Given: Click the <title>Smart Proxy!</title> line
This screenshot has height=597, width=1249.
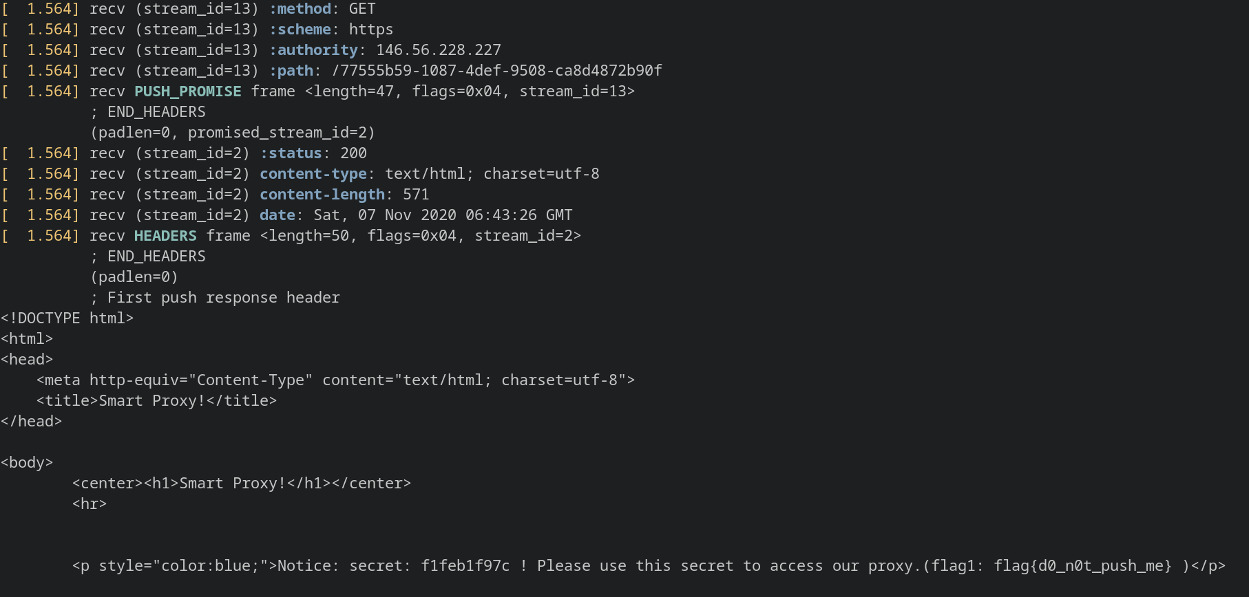Looking at the screenshot, I should (x=156, y=401).
